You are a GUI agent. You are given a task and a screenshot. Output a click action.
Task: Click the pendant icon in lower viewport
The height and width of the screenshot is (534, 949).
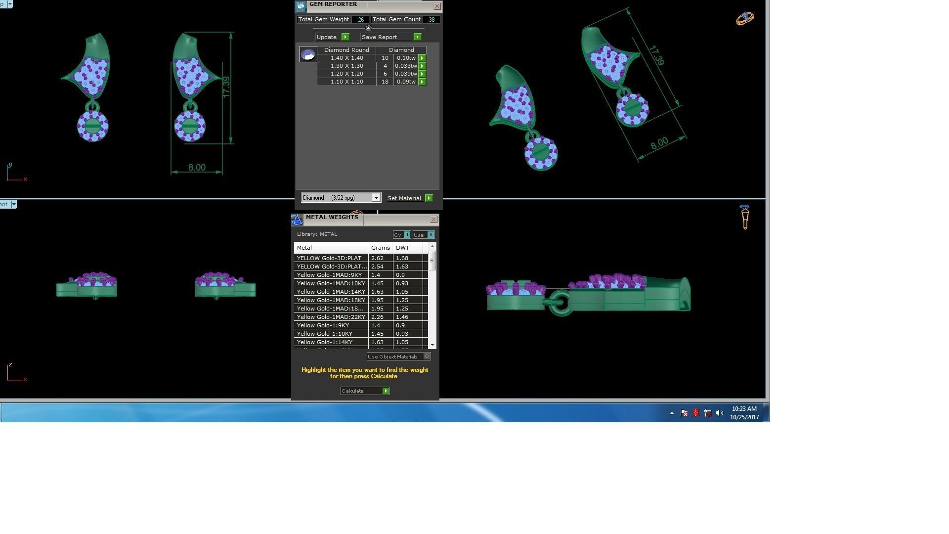coord(745,217)
